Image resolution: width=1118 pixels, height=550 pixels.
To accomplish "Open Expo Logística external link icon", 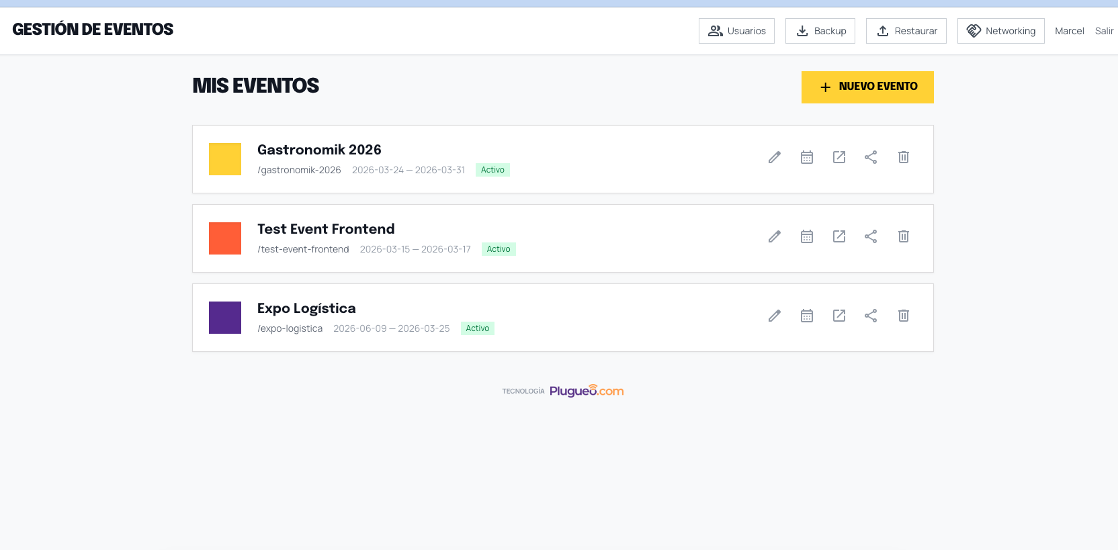I will [x=839, y=316].
